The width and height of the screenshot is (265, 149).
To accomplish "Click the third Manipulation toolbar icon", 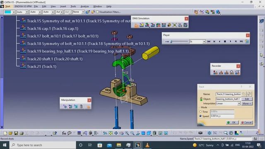I will 76,106.
